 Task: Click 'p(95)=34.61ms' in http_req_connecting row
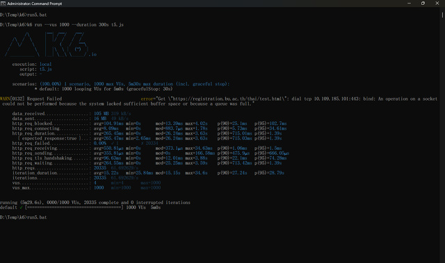pos(270,128)
